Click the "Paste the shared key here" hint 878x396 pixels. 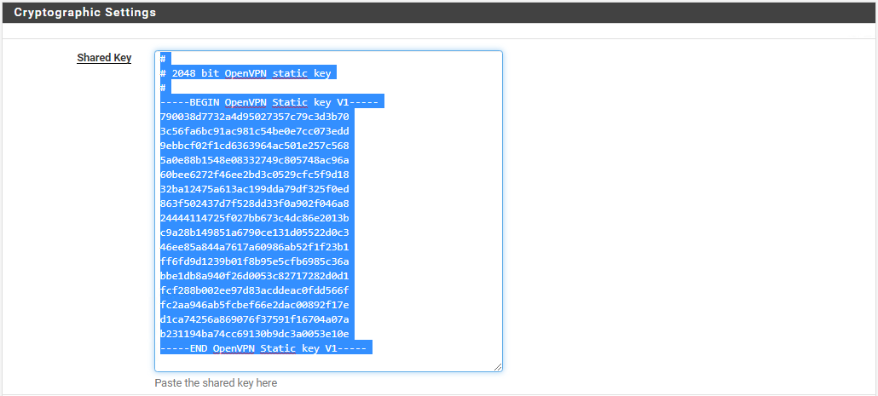pos(216,383)
